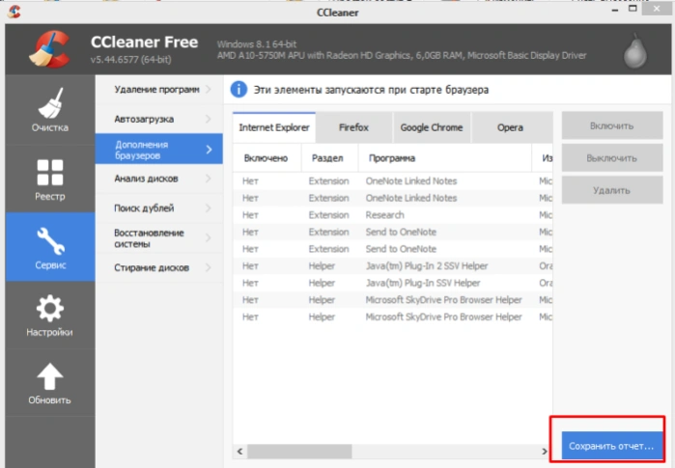Click chevron next to Восстановление системы

click(209, 238)
